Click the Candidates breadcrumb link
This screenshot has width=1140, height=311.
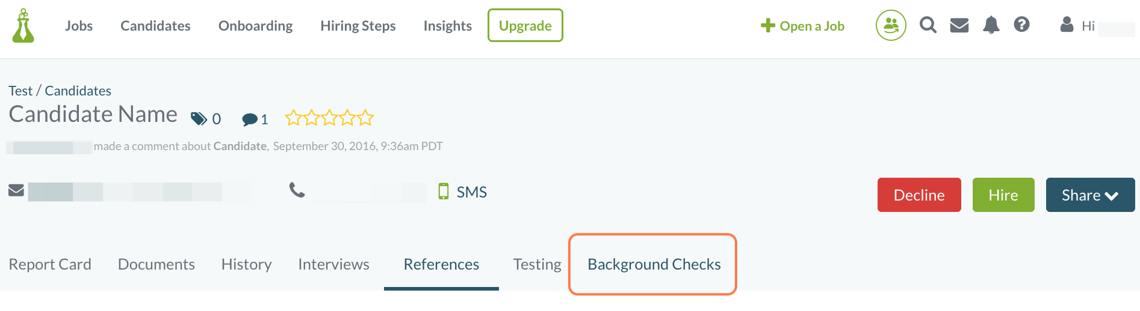pyautogui.click(x=78, y=91)
